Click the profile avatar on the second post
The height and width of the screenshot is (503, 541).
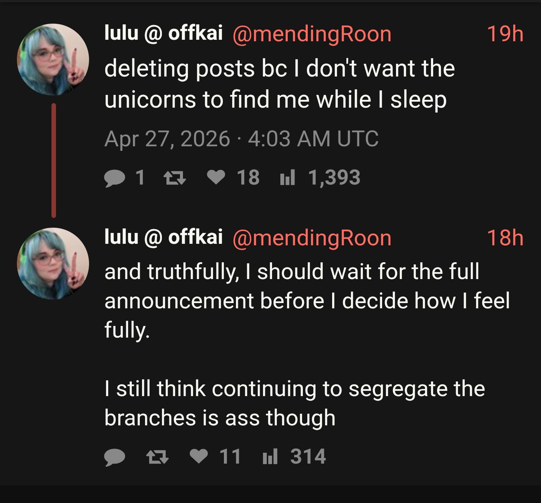(53, 263)
